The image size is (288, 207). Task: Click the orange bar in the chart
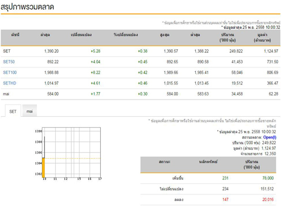44,167
